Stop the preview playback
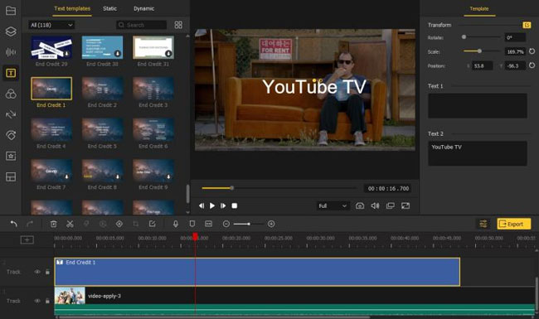 tap(235, 205)
